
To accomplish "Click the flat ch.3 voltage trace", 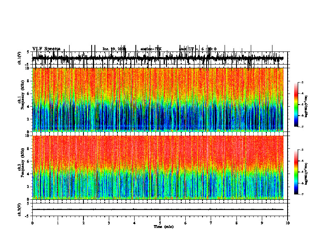I will [157, 210].
